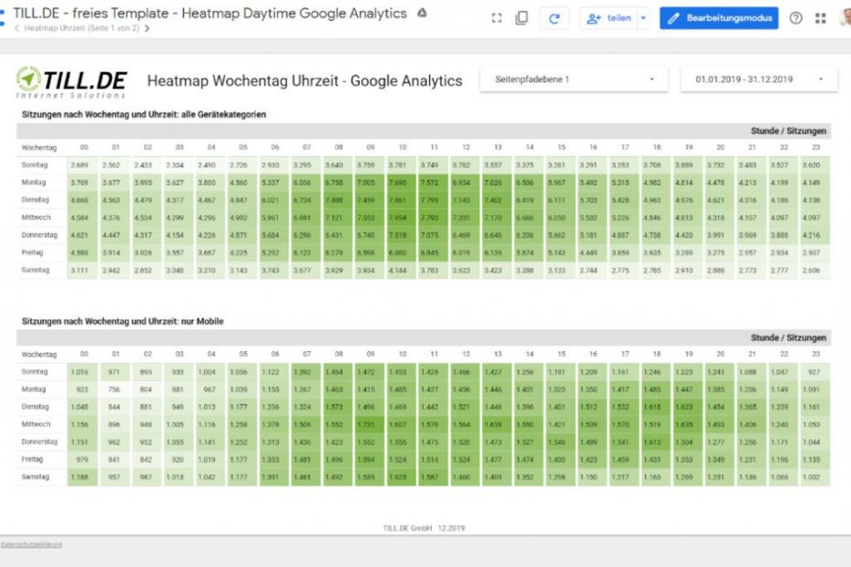Click Mittwoch row label in mobile table
This screenshot has height=567, width=851.
[36, 424]
